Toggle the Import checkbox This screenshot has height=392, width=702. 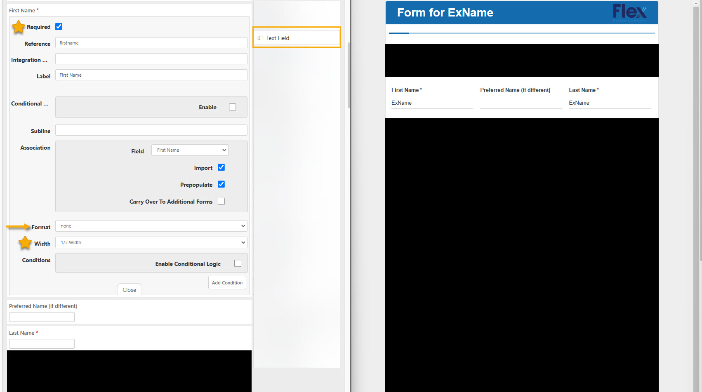click(x=221, y=167)
